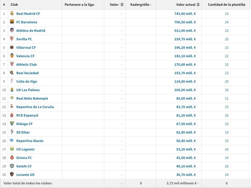The width and height of the screenshot is (251, 188).
Task: Click the FC Barcelona crest icon
Action: tap(12, 22)
